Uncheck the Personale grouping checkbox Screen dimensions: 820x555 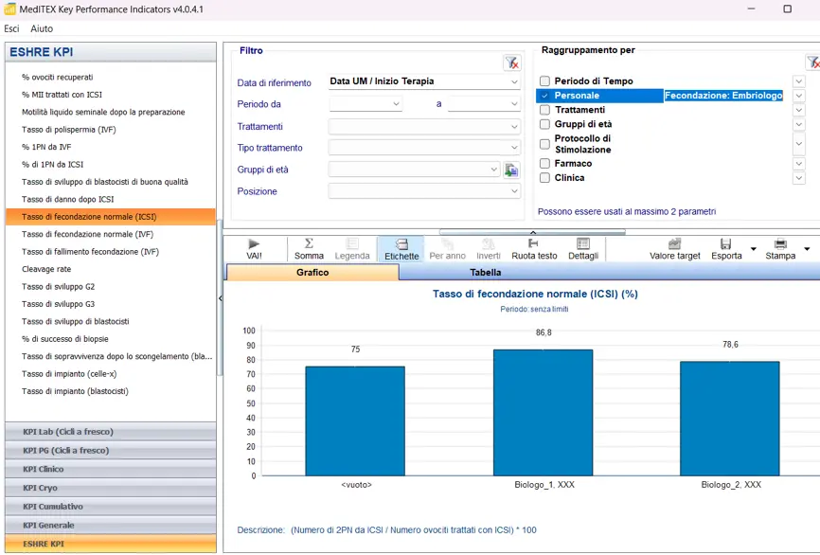544,96
